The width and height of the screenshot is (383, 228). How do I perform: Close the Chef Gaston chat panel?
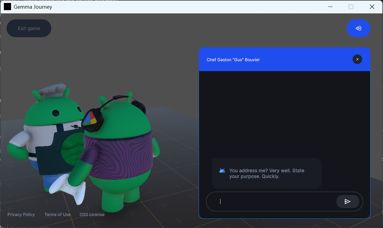coord(357,59)
